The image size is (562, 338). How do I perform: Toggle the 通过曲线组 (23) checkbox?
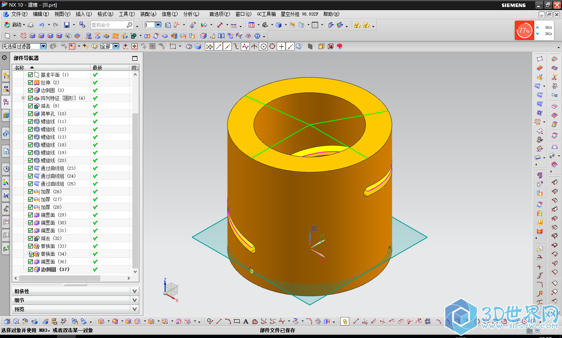[30, 168]
